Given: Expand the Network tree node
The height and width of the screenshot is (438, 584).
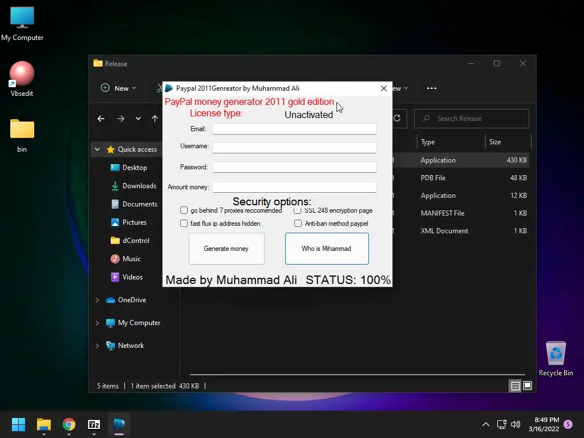Looking at the screenshot, I should click(x=97, y=346).
